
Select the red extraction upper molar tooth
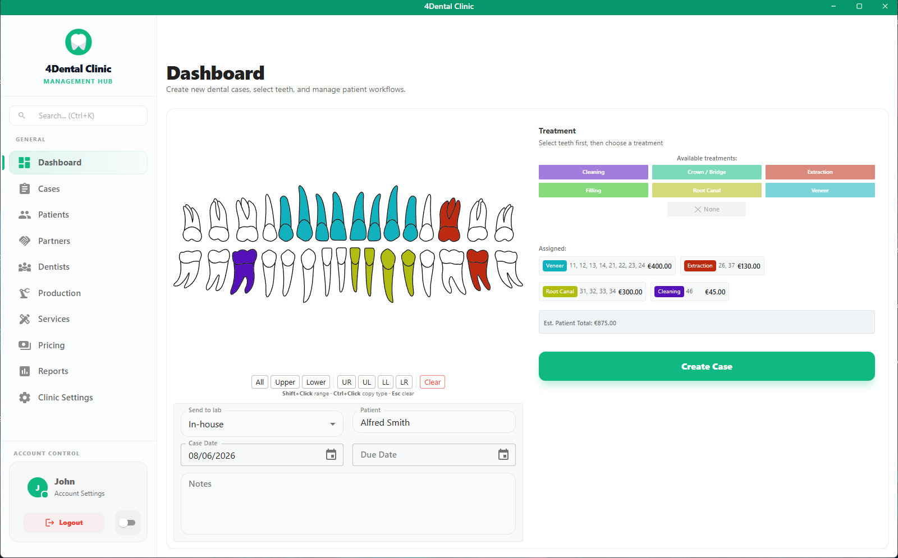click(450, 220)
